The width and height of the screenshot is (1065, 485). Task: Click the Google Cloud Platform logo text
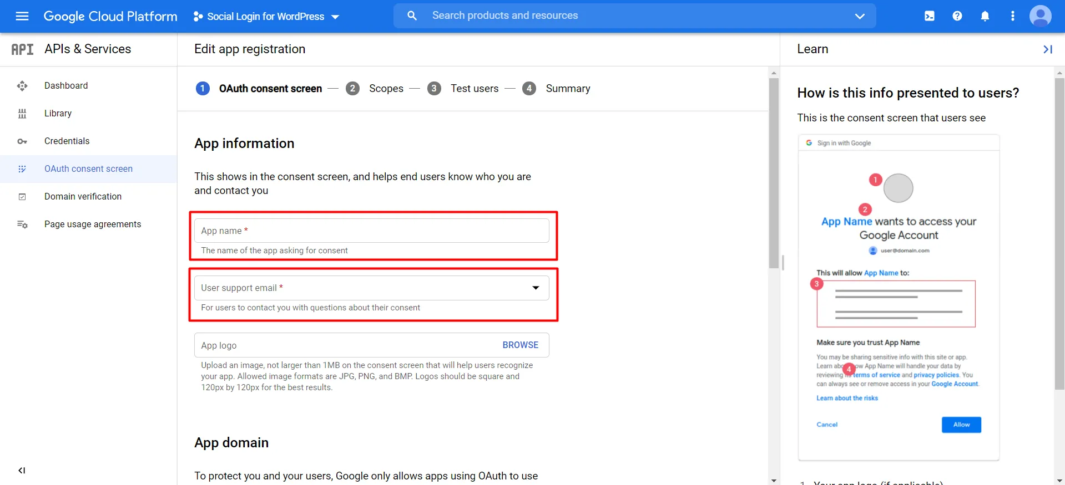click(110, 16)
